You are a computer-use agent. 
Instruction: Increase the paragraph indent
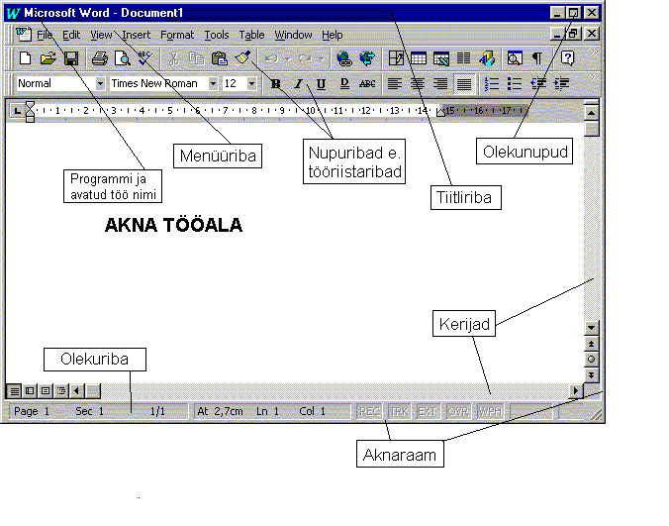pos(561,83)
